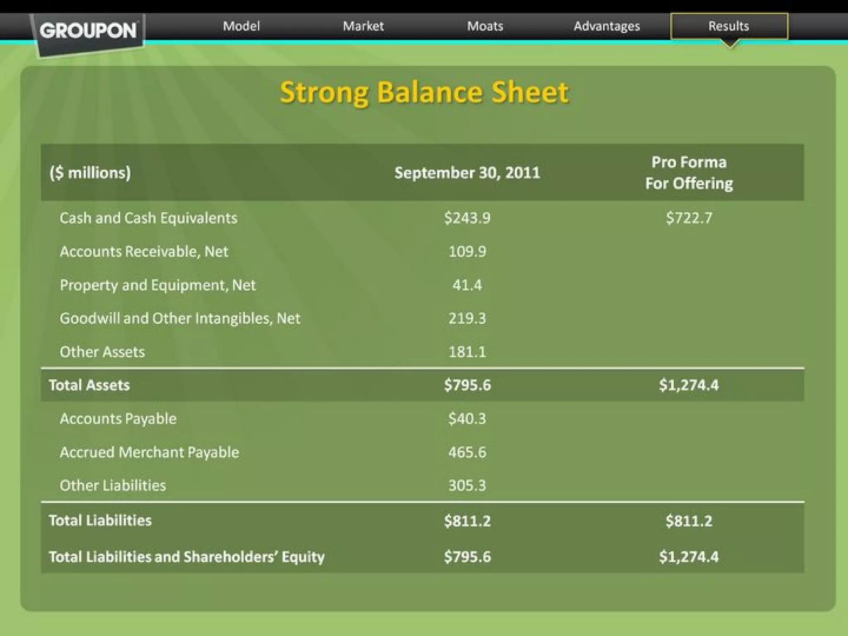Click the ($ millions) header cell
848x636 pixels.
point(90,173)
